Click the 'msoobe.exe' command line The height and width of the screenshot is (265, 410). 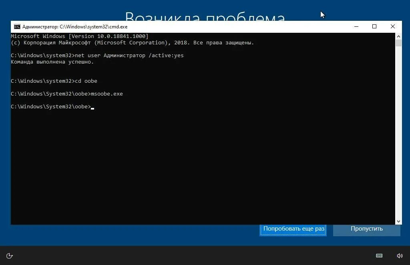click(x=67, y=94)
